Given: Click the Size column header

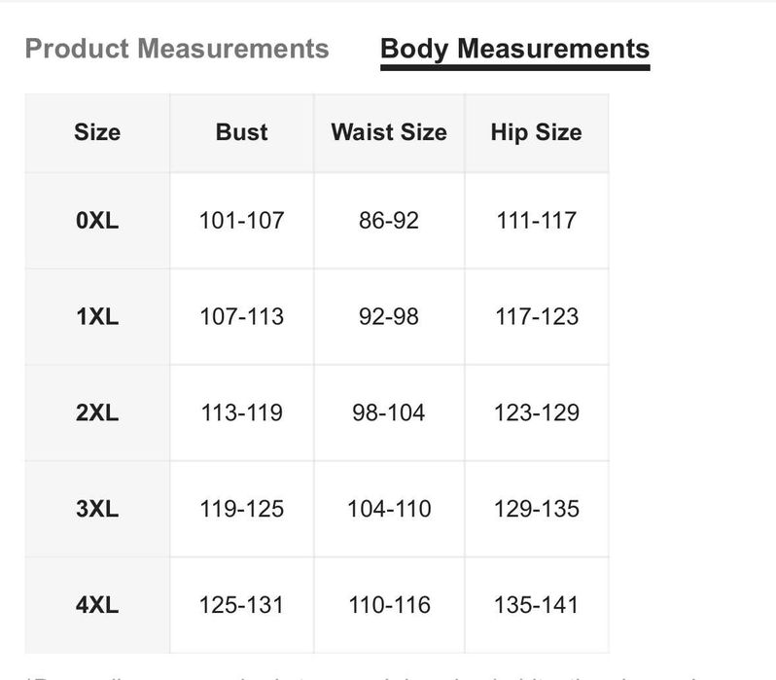Looking at the screenshot, I should pos(97,132).
